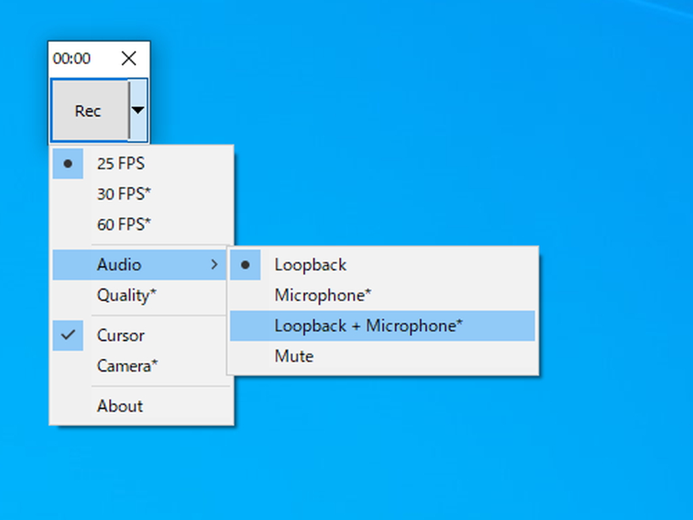Select Microphone* audio source
Viewport: 693px width, 520px height.
[382, 295]
